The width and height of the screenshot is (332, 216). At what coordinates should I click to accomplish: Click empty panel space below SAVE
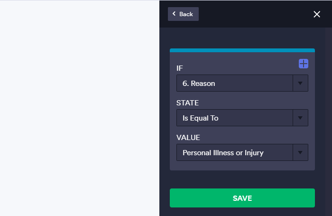pos(242,212)
